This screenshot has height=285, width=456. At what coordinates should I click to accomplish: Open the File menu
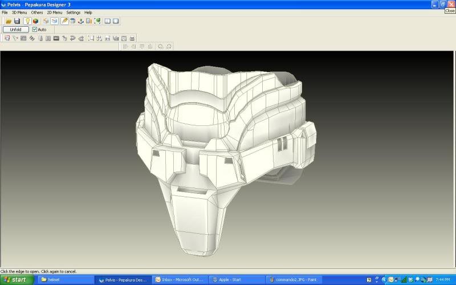click(5, 13)
